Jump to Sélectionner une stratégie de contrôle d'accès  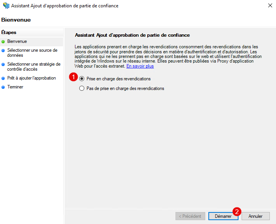tap(34, 66)
